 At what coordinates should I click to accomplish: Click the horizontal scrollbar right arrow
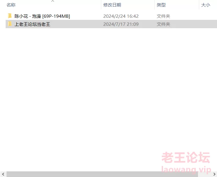pos(214,174)
